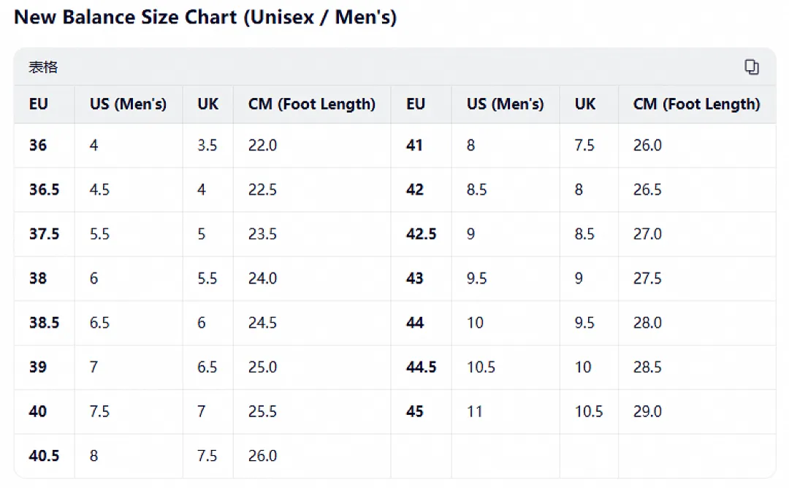Click the copy table icon

click(751, 67)
